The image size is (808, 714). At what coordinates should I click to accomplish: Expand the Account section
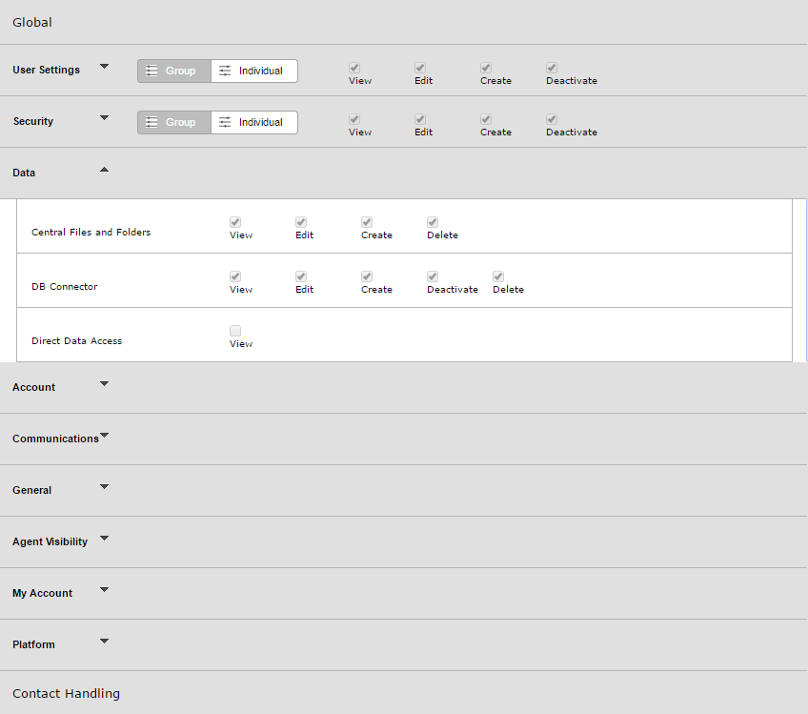pyautogui.click(x=104, y=384)
